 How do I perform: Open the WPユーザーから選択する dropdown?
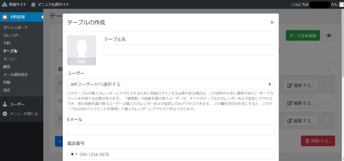click(x=171, y=84)
